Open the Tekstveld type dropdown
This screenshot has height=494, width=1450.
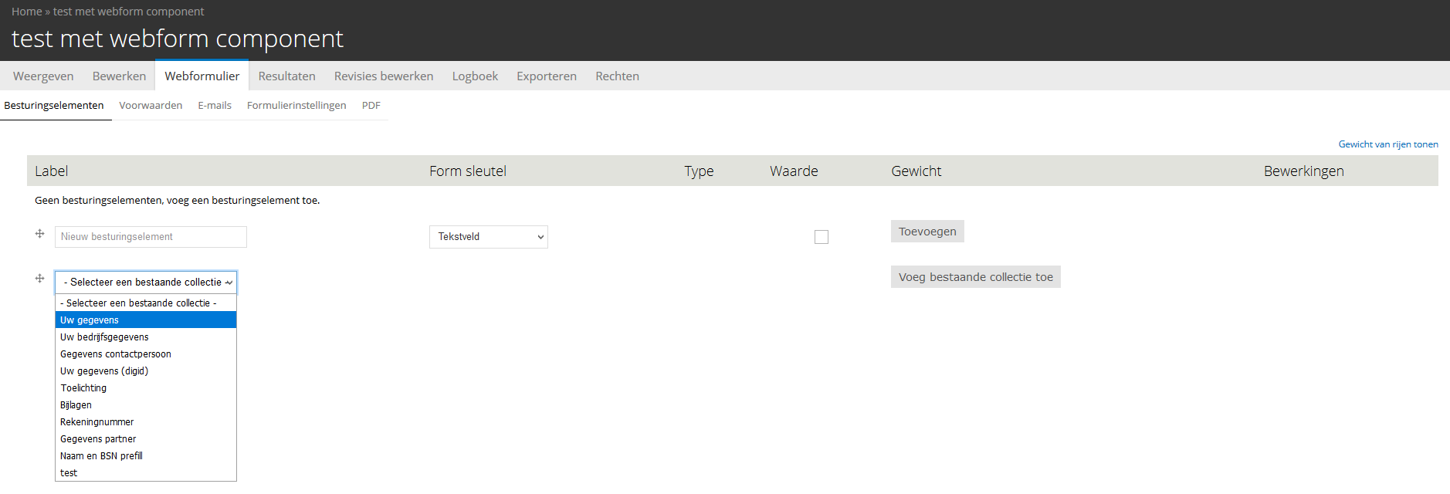point(488,237)
